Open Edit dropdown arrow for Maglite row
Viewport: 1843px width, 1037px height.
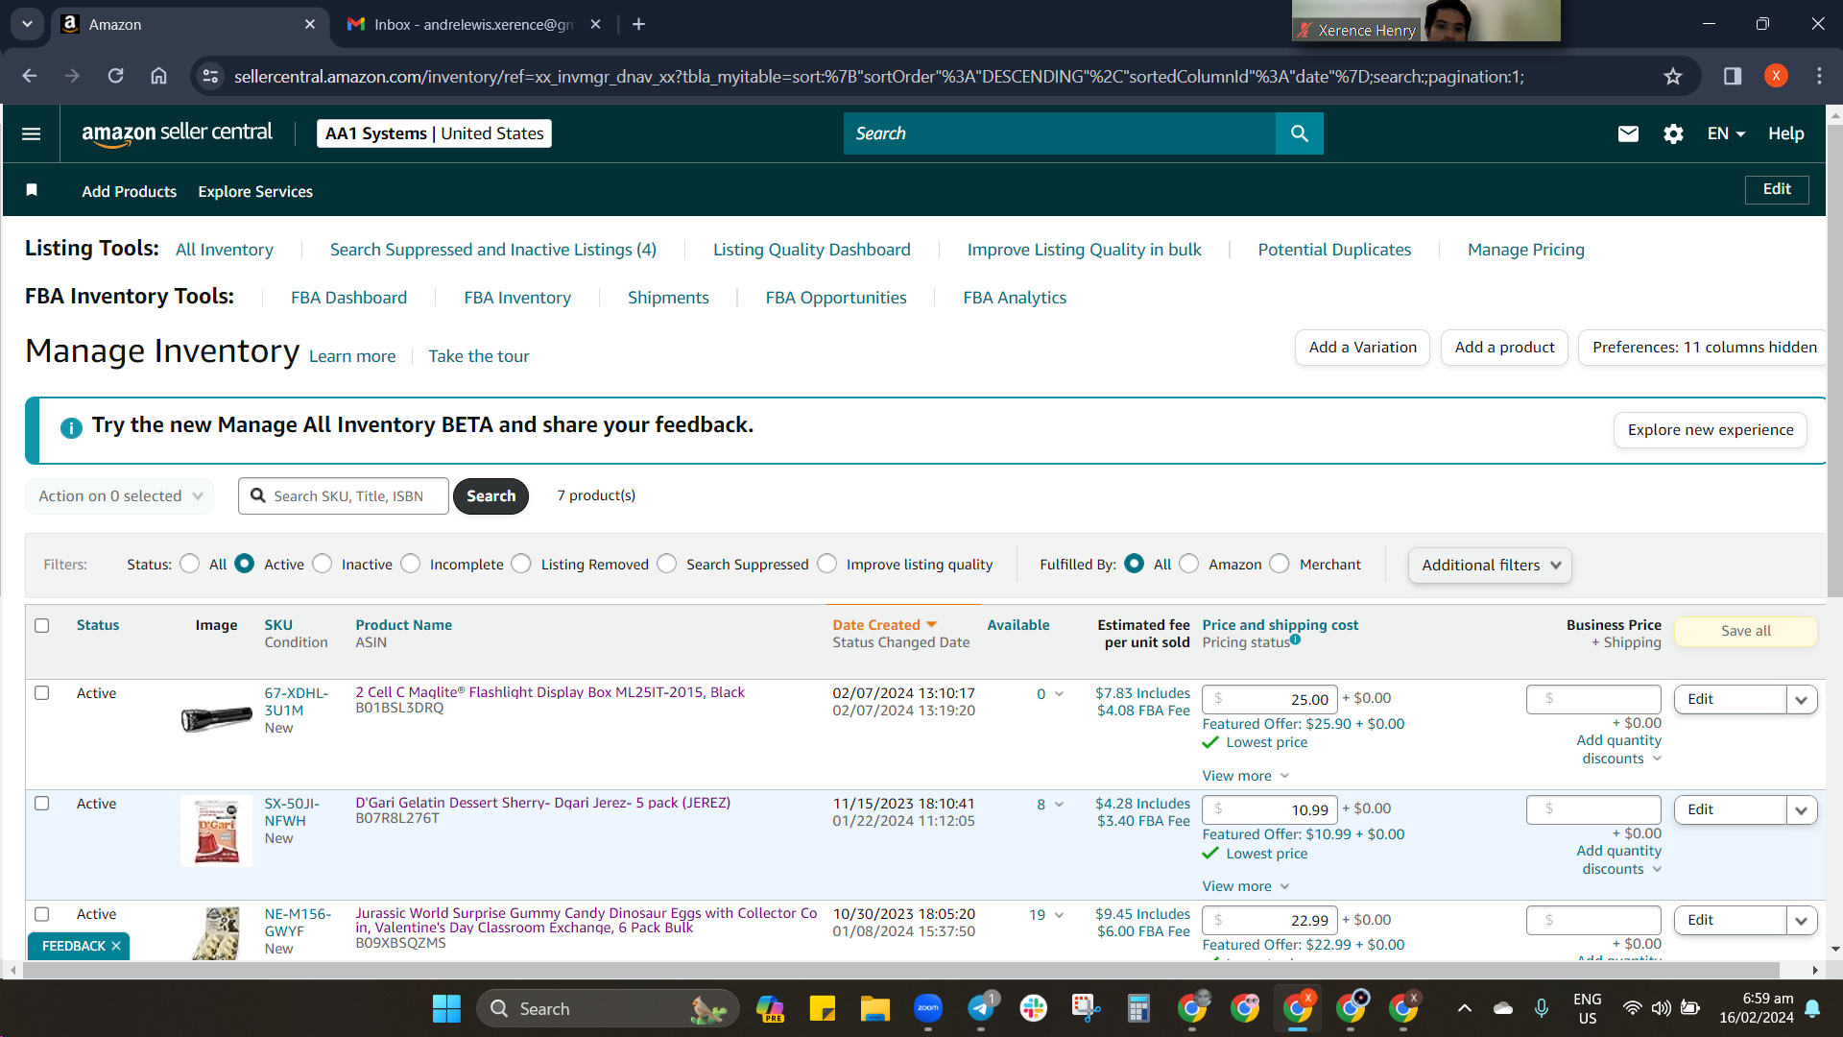pos(1802,699)
